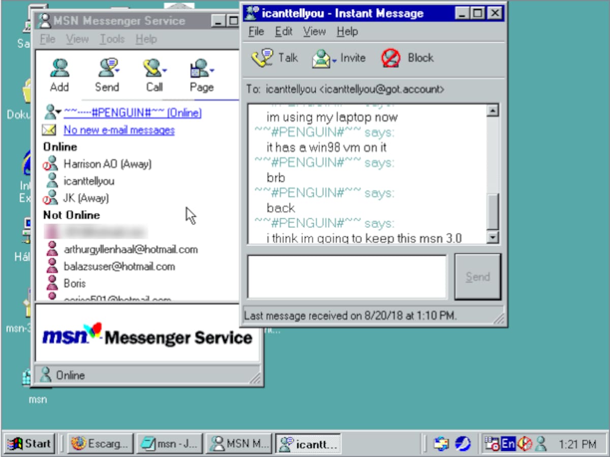Screen dimensions: 610x457
Task: Click the e-mail envelope icon
Action: point(49,129)
